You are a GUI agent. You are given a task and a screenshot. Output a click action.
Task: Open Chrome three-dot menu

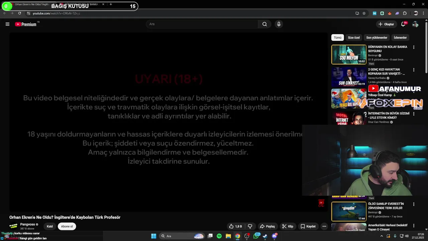(423, 13)
